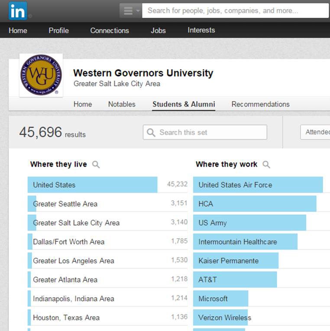Image resolution: width=330 pixels, height=331 pixels.
Task: Open Interests in the navigation bar
Action: 201,30
